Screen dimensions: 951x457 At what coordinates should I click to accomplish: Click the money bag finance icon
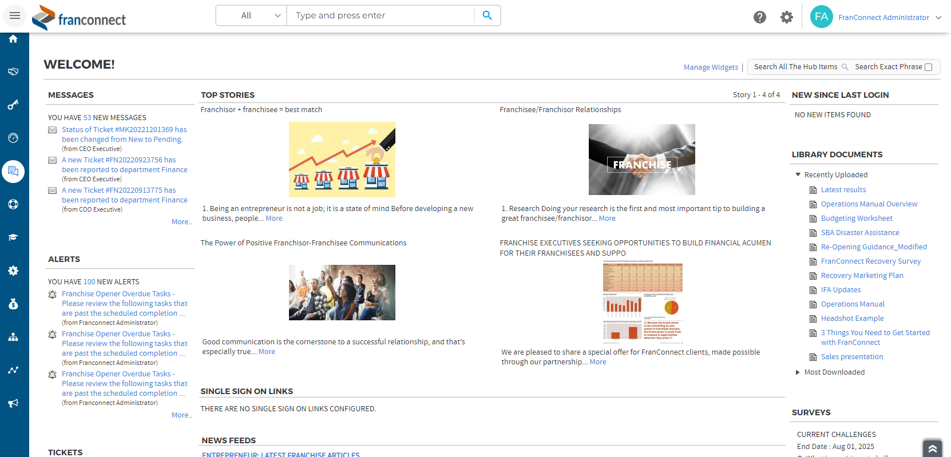[13, 304]
